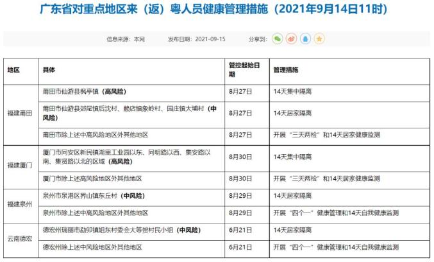Select the 福建厦门 region cell
The image size is (434, 262).
click(x=20, y=166)
